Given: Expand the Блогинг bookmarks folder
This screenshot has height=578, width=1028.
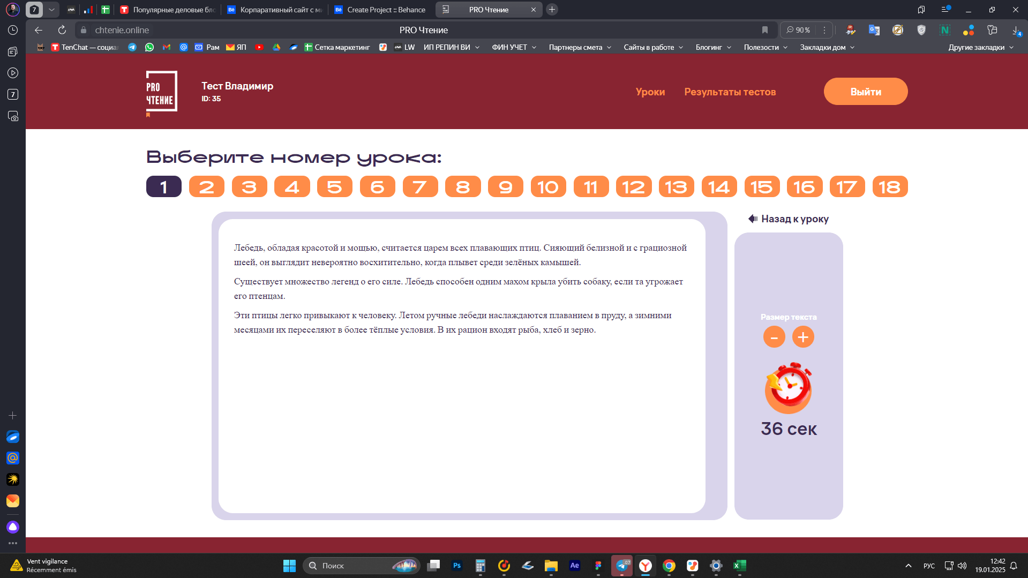Looking at the screenshot, I should tap(714, 47).
